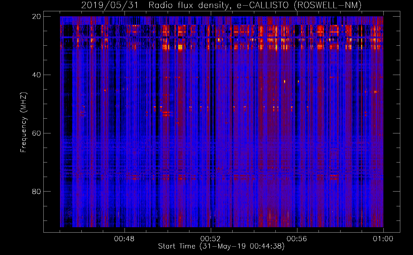Click the "Start Time (31-May-19 00:44:38)" label
This screenshot has width=413, height=255.
pos(221,246)
